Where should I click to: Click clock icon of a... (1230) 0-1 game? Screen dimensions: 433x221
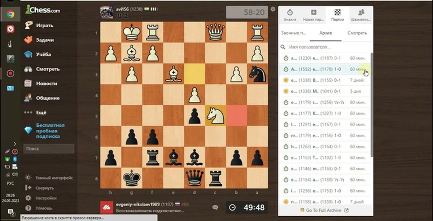[285, 58]
